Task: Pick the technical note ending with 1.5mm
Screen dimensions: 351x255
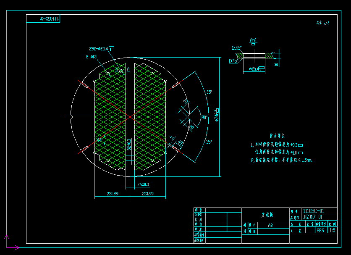Action: click(x=281, y=160)
